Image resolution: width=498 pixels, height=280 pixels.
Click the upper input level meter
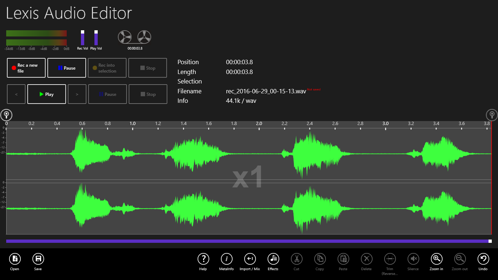[x=36, y=33]
